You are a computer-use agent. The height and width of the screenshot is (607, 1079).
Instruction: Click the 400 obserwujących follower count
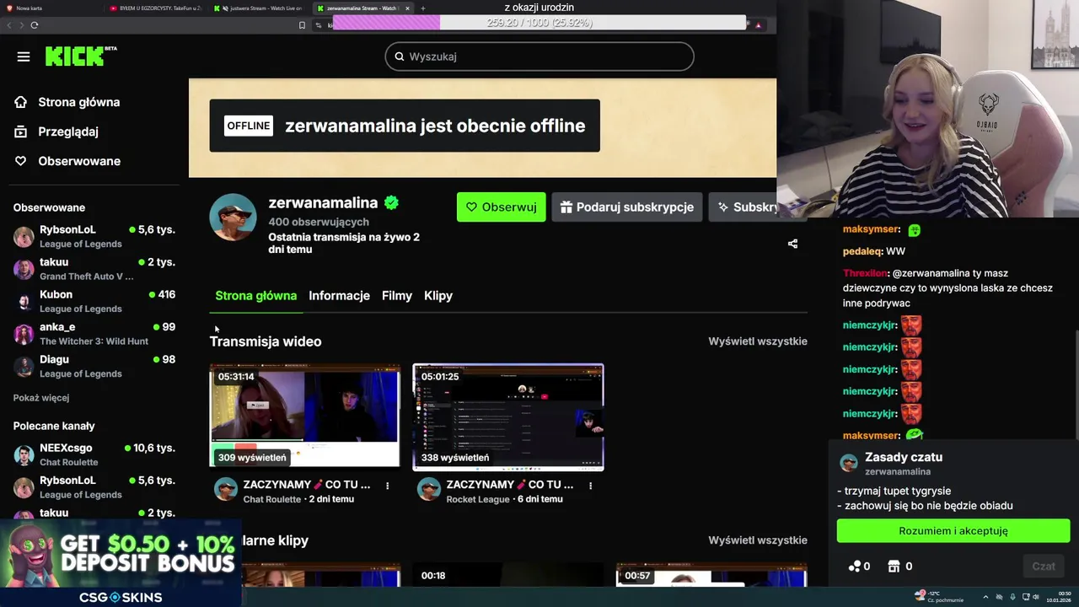tap(319, 222)
